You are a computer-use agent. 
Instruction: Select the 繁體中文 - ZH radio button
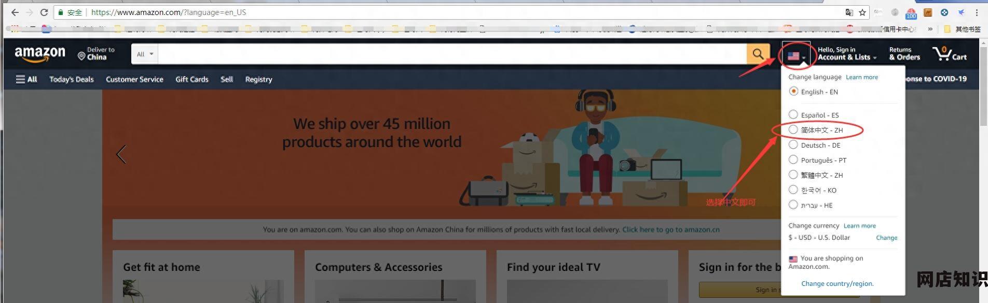(x=793, y=175)
